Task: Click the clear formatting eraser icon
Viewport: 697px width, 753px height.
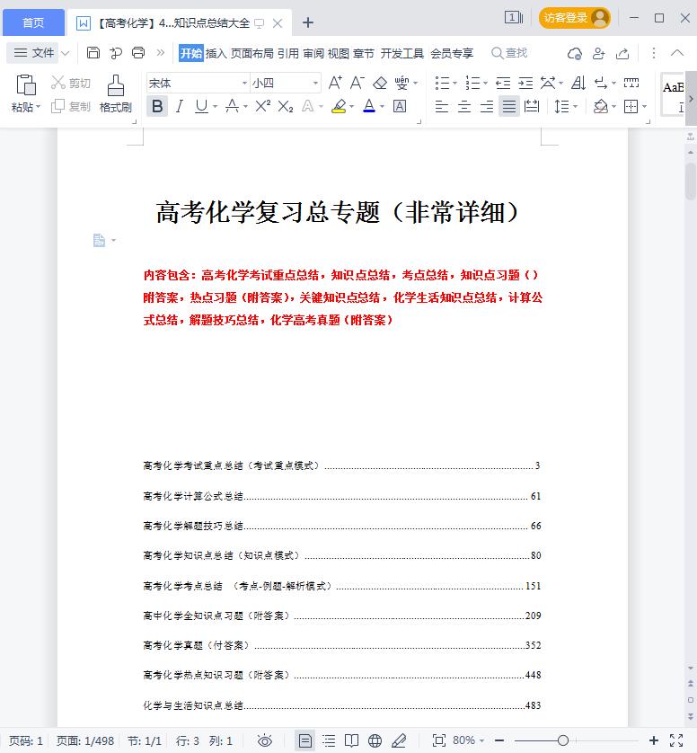Action: pos(380,83)
